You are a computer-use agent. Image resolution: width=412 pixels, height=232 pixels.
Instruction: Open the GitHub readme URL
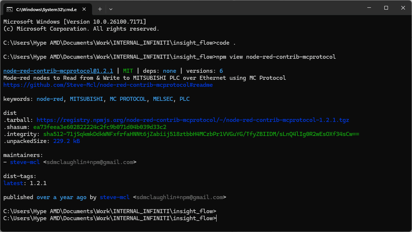108,85
